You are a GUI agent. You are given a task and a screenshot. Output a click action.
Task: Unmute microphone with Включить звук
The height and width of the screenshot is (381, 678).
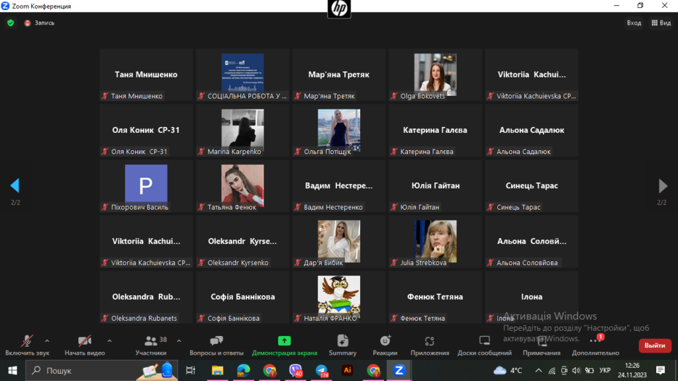pyautogui.click(x=27, y=341)
